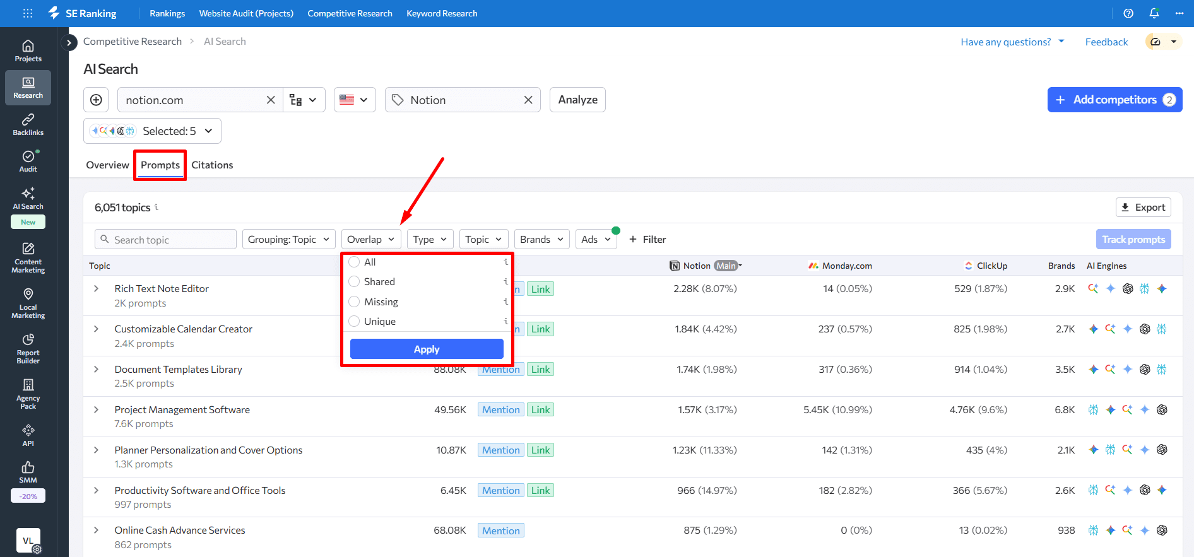Click the circled plus icon beside domain field
Viewport: 1194px width, 557px height.
[96, 100]
